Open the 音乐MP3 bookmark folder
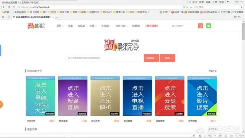The width and height of the screenshot is (245, 138). pos(106,12)
